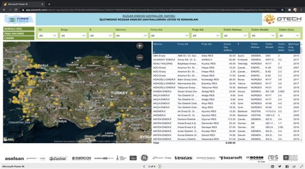Click the TUREB TWEA logo

pyautogui.click(x=19, y=20)
